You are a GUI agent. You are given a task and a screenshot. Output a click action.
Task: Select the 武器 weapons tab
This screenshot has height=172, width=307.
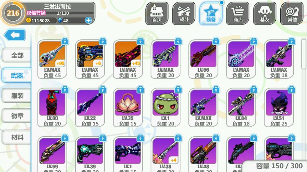(x=16, y=75)
